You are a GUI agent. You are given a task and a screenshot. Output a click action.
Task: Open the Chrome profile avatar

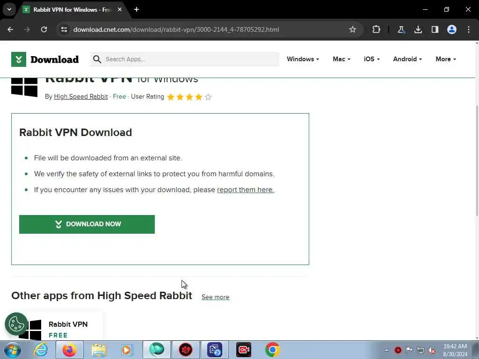coord(452,29)
